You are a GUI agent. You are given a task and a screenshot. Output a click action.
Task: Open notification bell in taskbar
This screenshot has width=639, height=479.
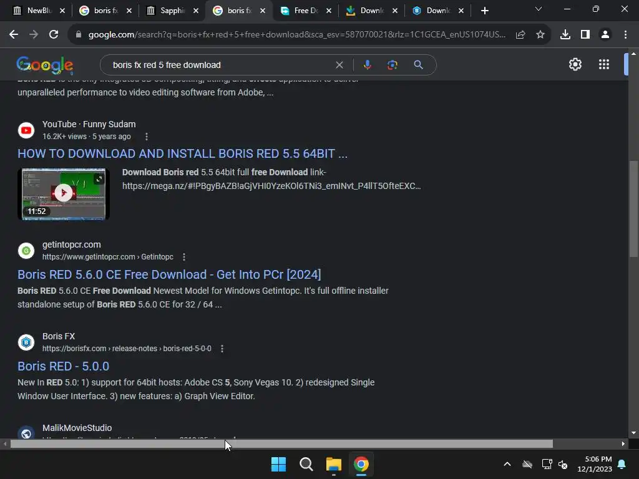(622, 464)
